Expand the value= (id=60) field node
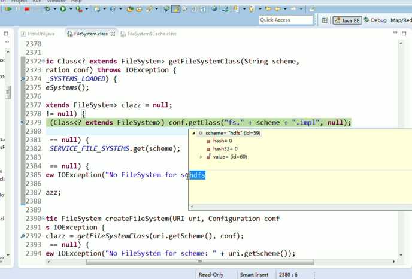Viewport: 412px width, 279px height. [201, 157]
